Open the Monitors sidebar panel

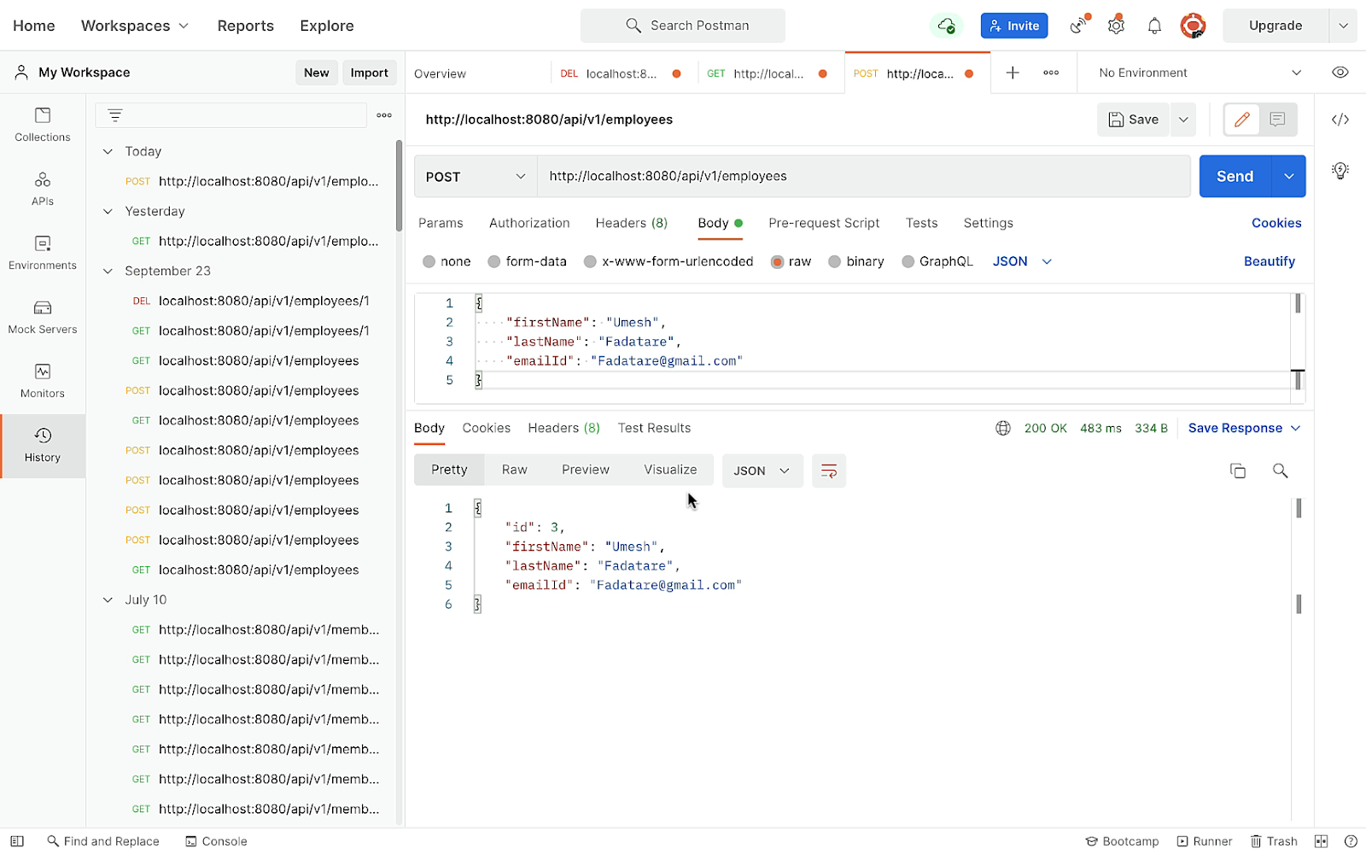(x=43, y=381)
